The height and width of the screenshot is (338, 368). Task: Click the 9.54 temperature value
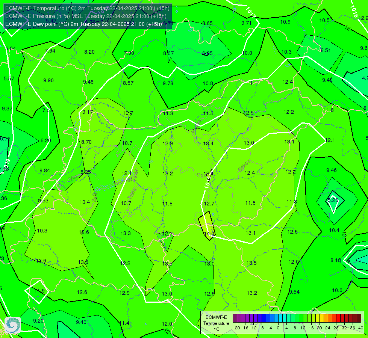(294, 292)
